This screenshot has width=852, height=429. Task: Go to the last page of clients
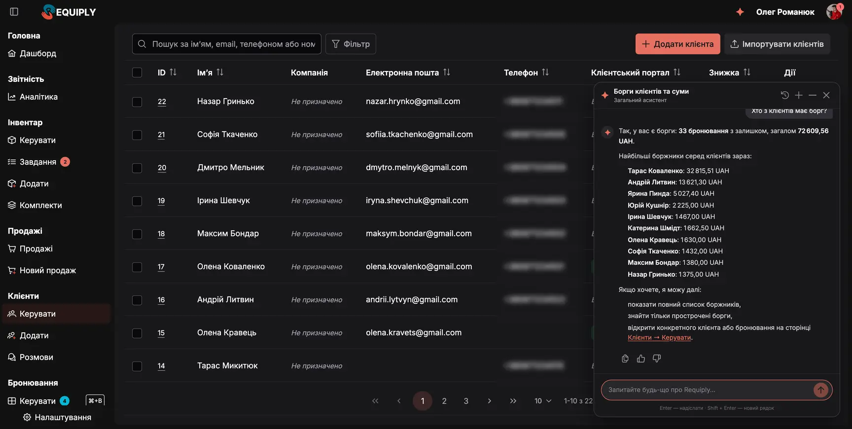[513, 401]
